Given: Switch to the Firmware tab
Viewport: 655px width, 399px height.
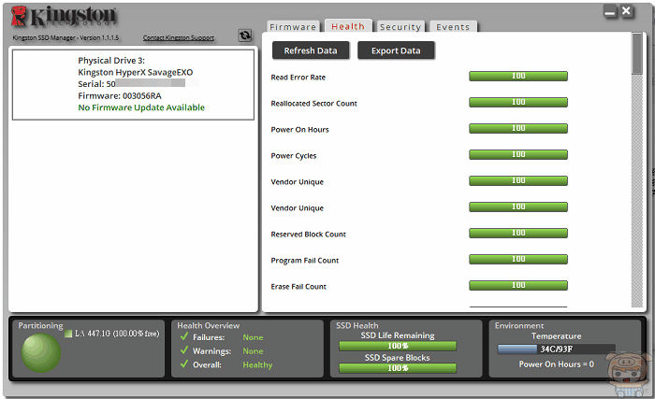Looking at the screenshot, I should (x=293, y=27).
